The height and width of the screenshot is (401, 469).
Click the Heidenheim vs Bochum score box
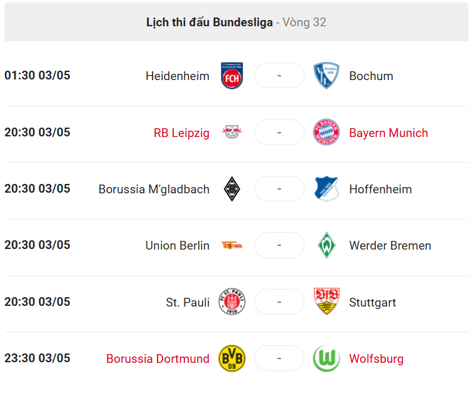click(x=280, y=76)
